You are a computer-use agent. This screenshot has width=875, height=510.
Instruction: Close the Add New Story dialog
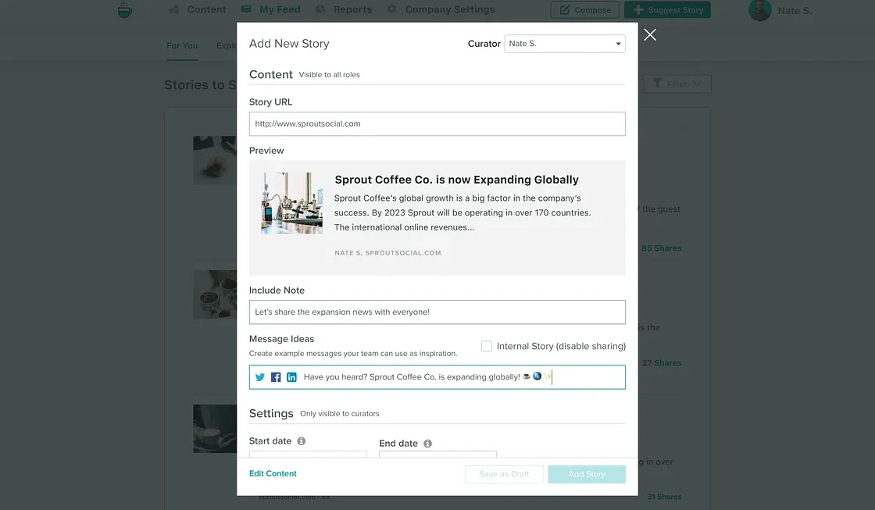[x=649, y=34]
